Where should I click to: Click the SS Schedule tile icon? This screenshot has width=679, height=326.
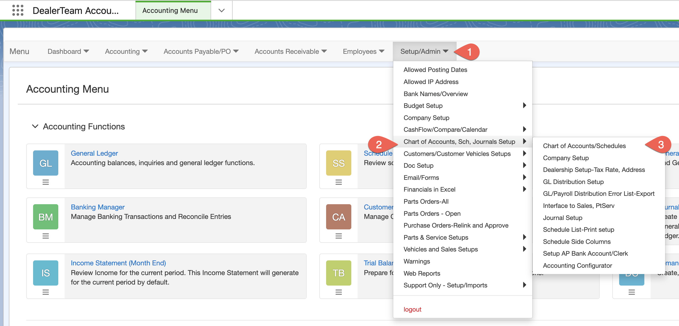click(x=338, y=163)
